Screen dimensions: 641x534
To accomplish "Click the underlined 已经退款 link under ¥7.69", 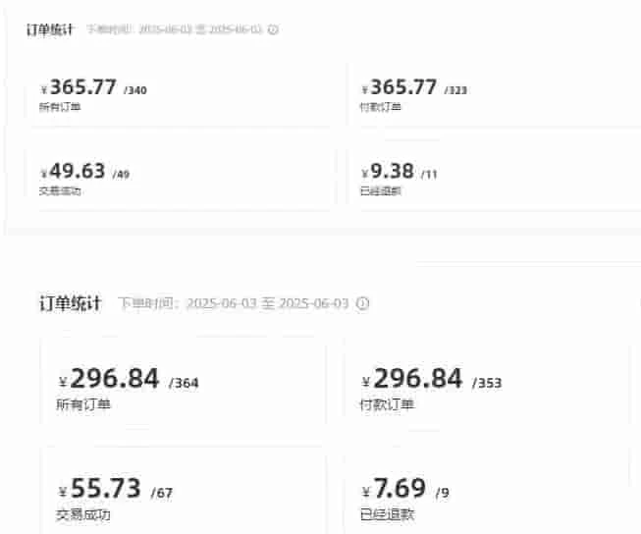I will (387, 514).
